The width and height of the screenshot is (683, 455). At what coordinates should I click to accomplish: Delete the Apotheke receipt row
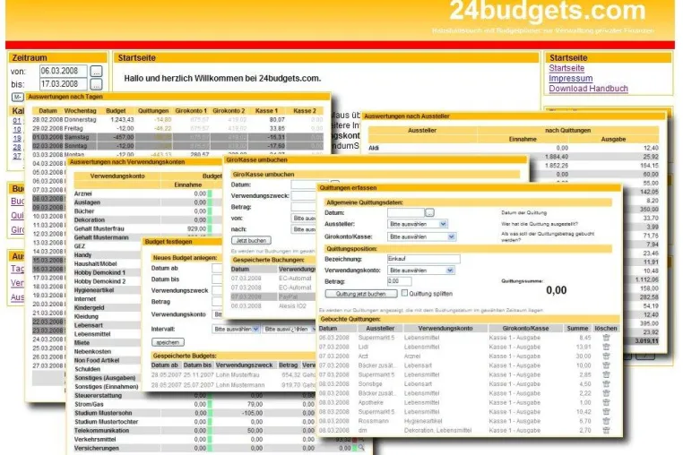(x=606, y=402)
